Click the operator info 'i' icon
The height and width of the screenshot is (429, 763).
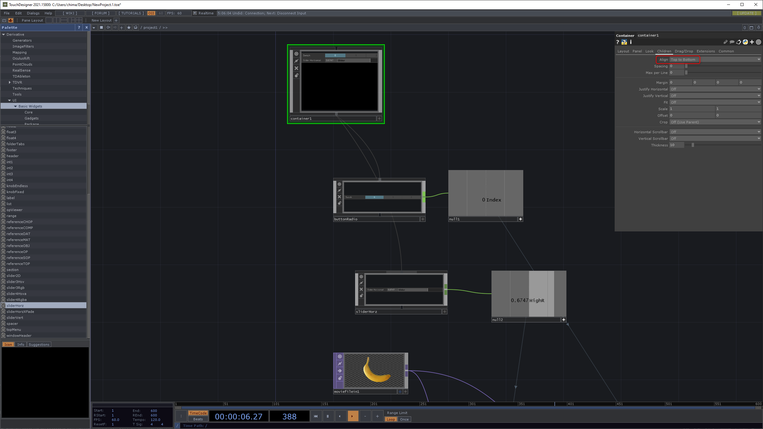[x=631, y=42]
